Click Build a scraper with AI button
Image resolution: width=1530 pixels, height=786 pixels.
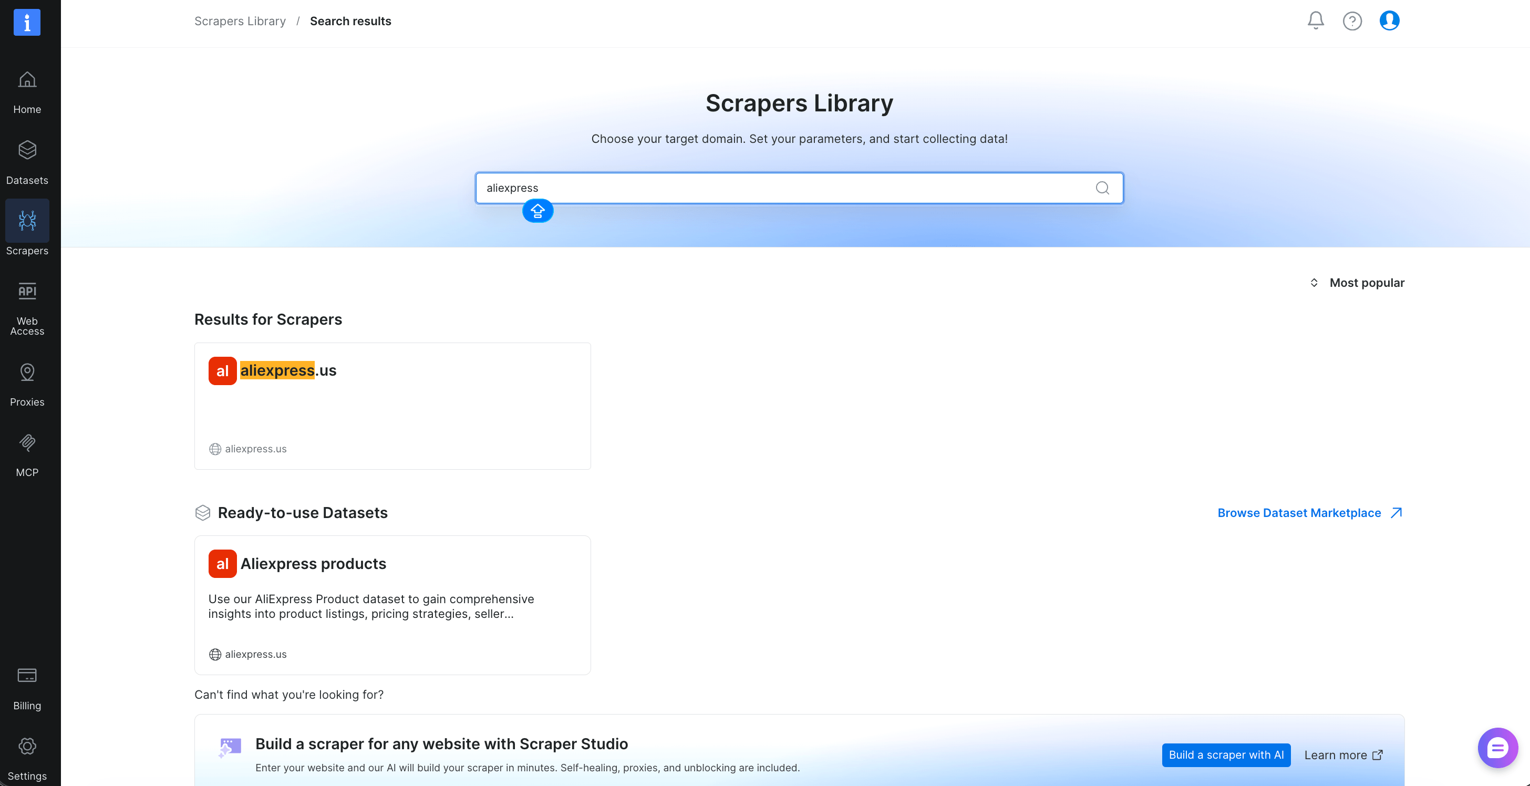[x=1226, y=754]
